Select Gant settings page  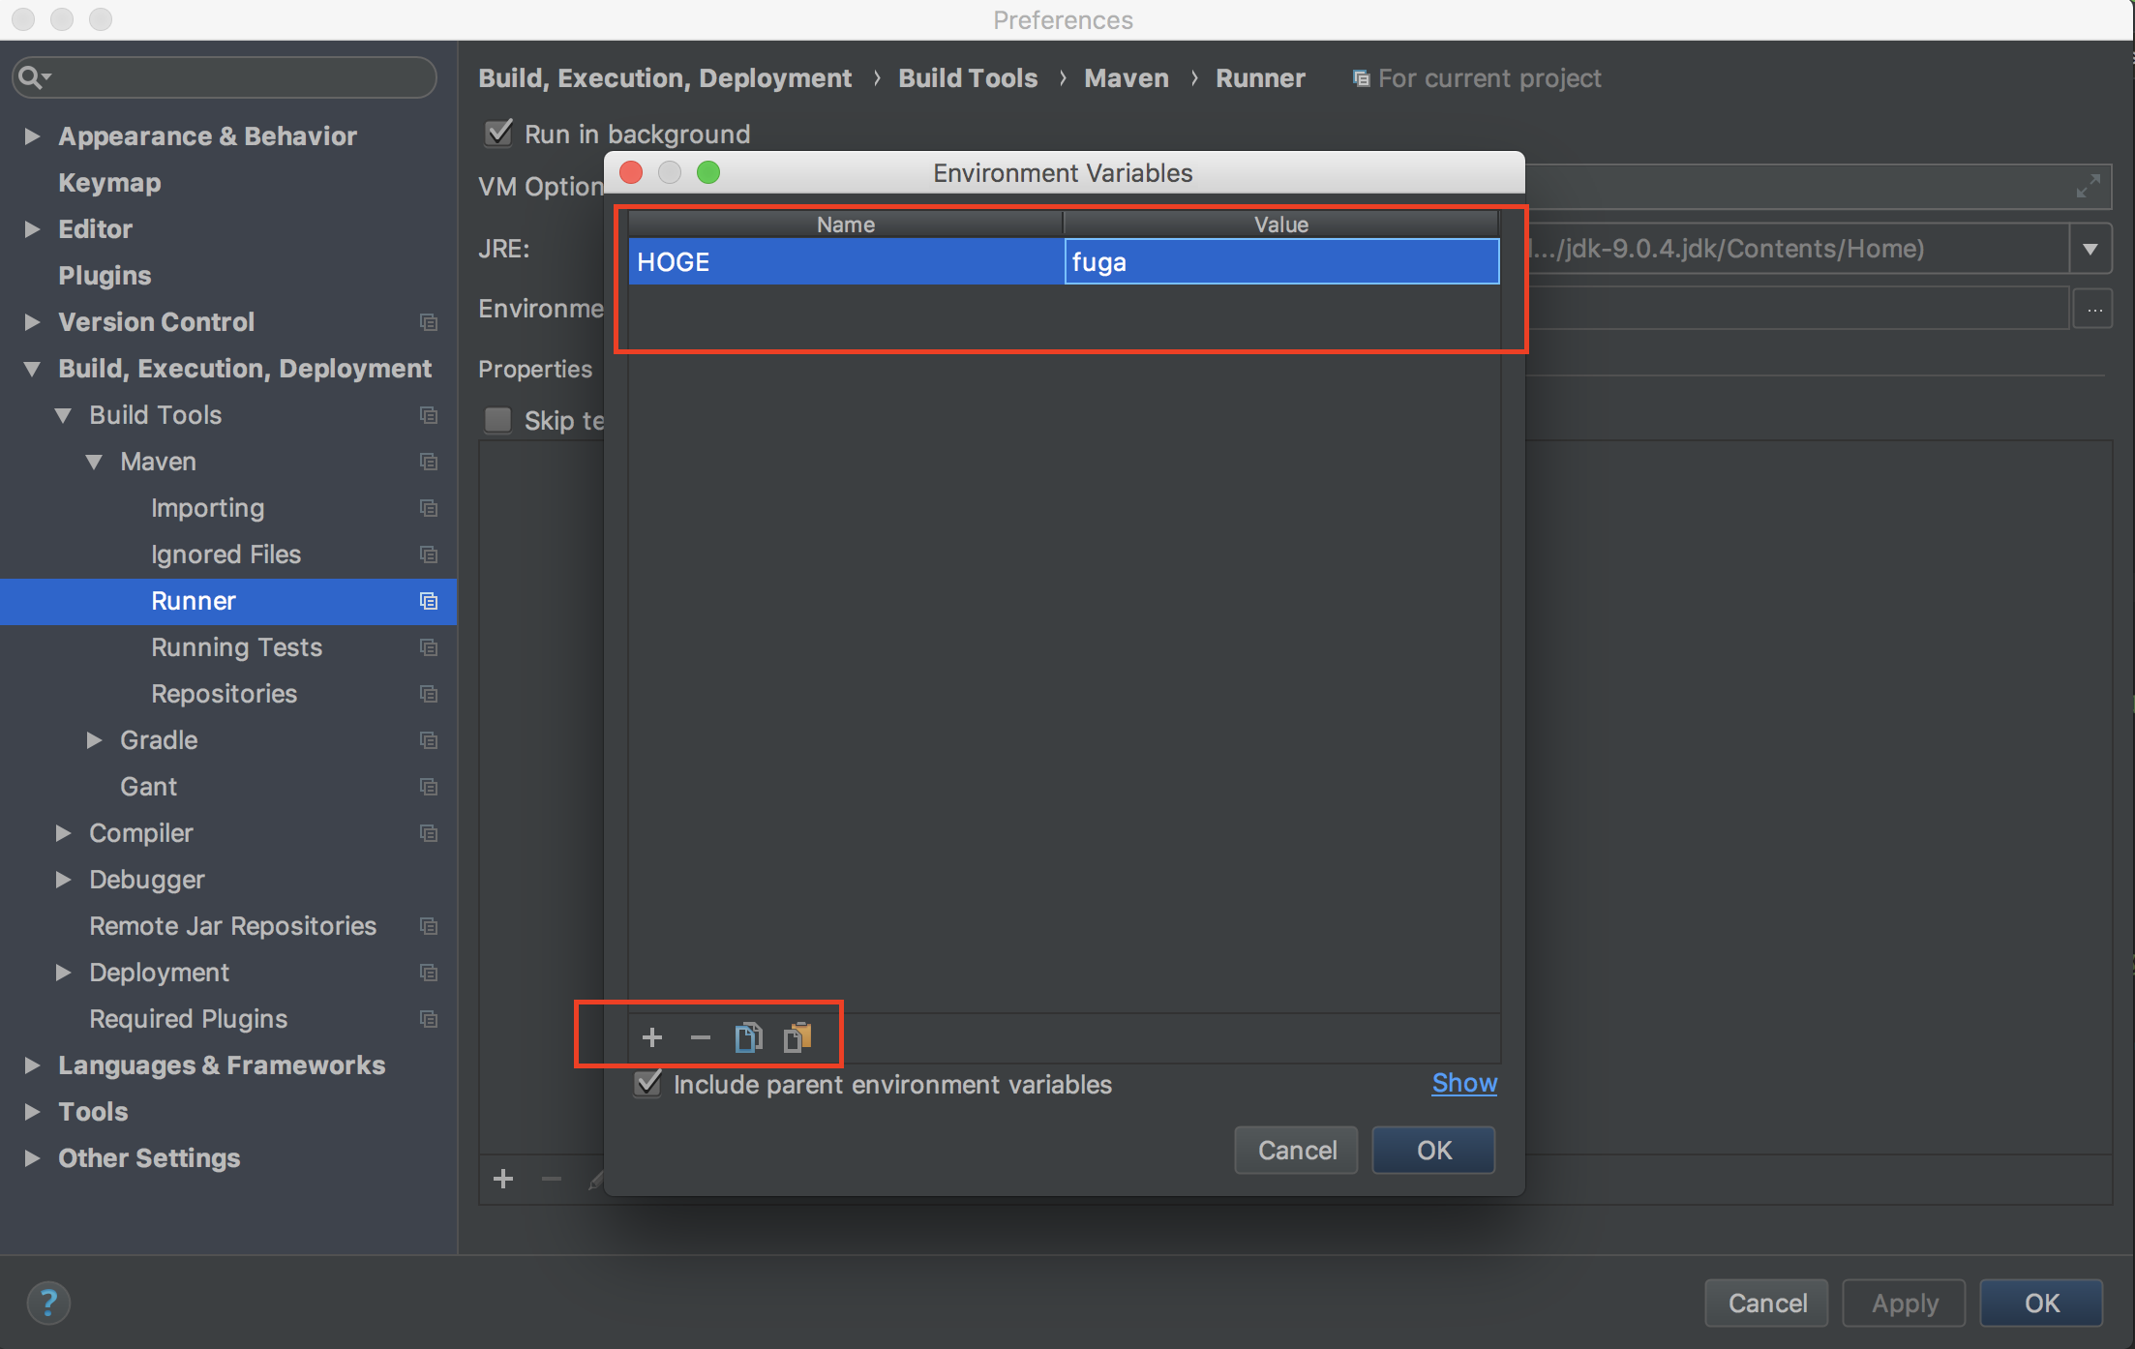pyautogui.click(x=148, y=787)
